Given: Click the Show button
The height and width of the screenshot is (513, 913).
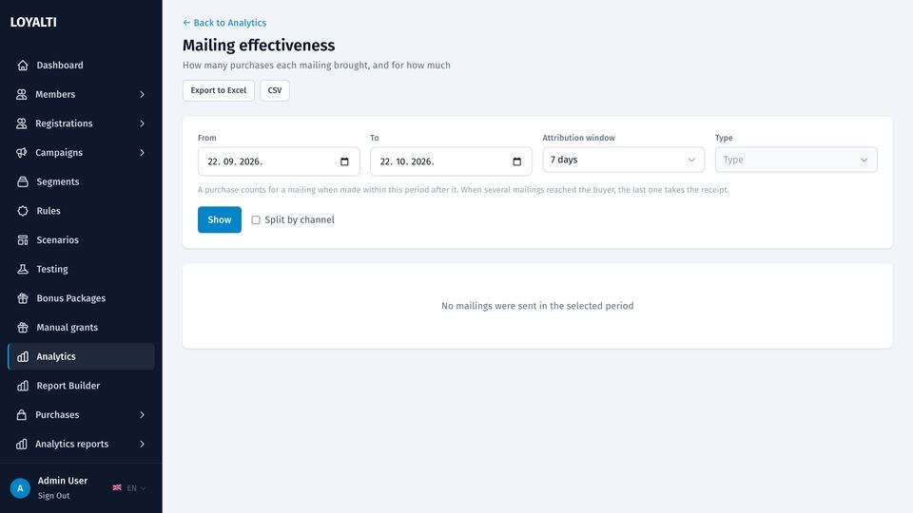Looking at the screenshot, I should coord(220,219).
